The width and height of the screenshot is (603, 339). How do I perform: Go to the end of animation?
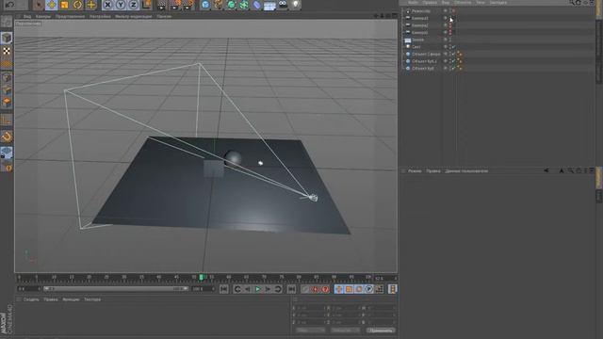[x=291, y=289]
